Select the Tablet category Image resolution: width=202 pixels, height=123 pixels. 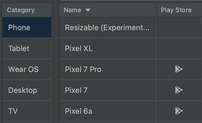coord(27,48)
